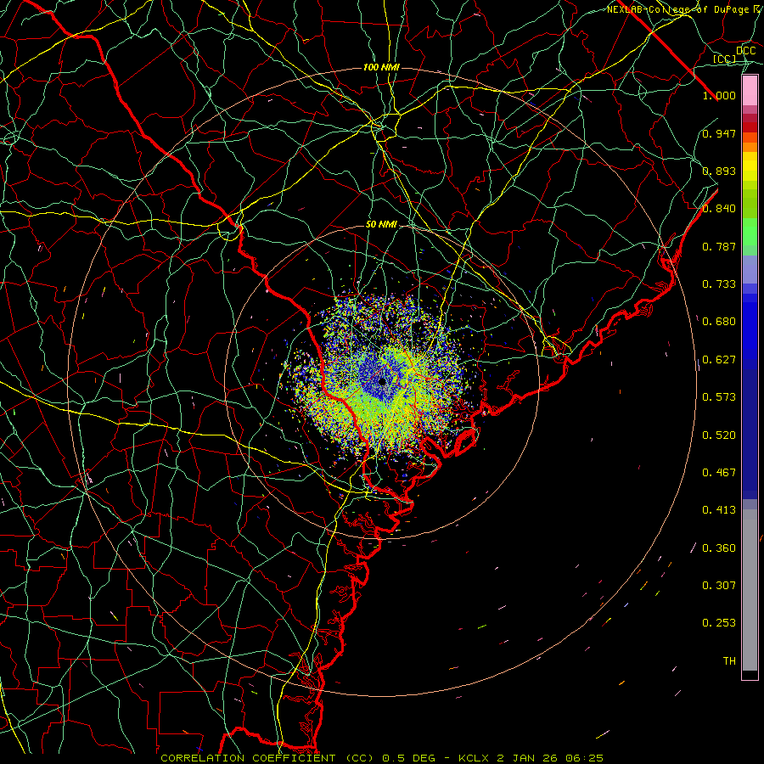
Task: Click the 0.840 scale value
Action: pyautogui.click(x=719, y=209)
